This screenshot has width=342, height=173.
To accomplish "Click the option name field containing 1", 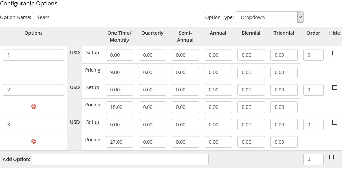I will point(34,55).
